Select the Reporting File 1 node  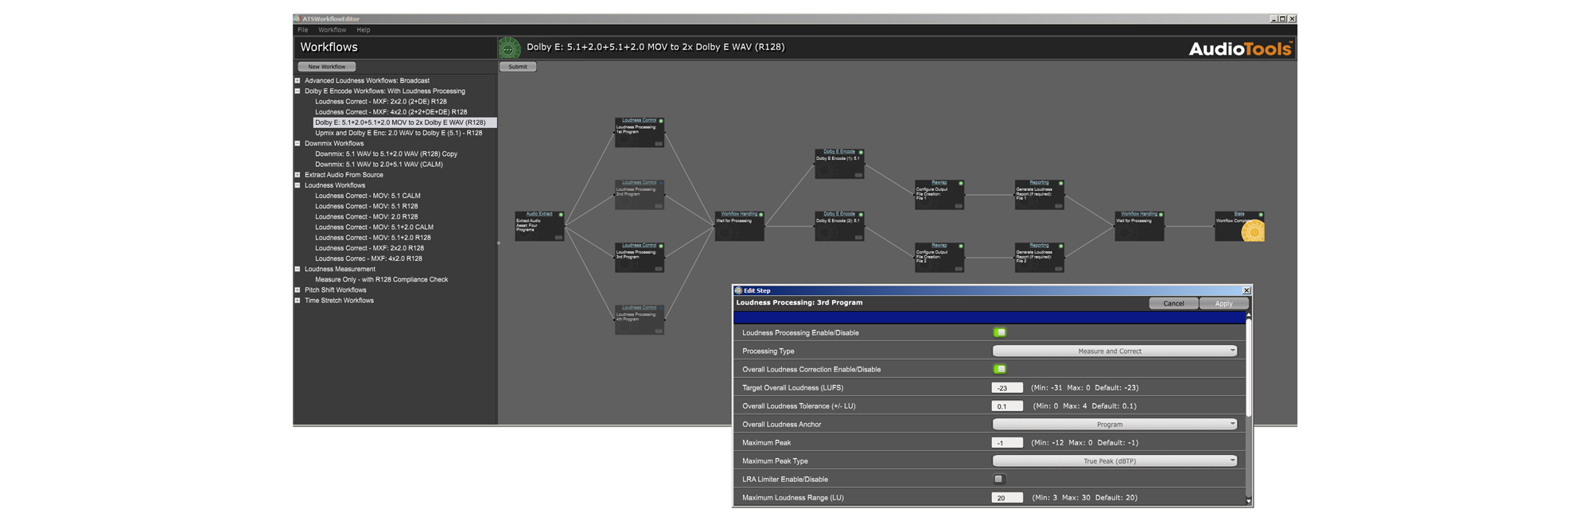coord(1040,195)
